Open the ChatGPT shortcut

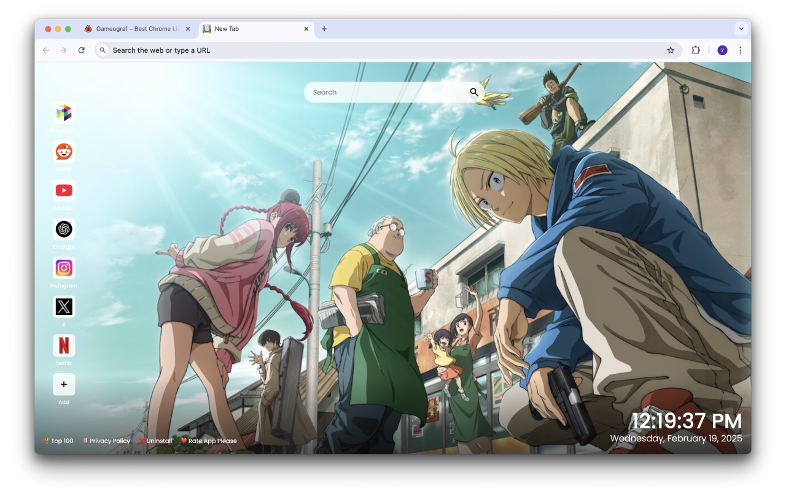[64, 229]
